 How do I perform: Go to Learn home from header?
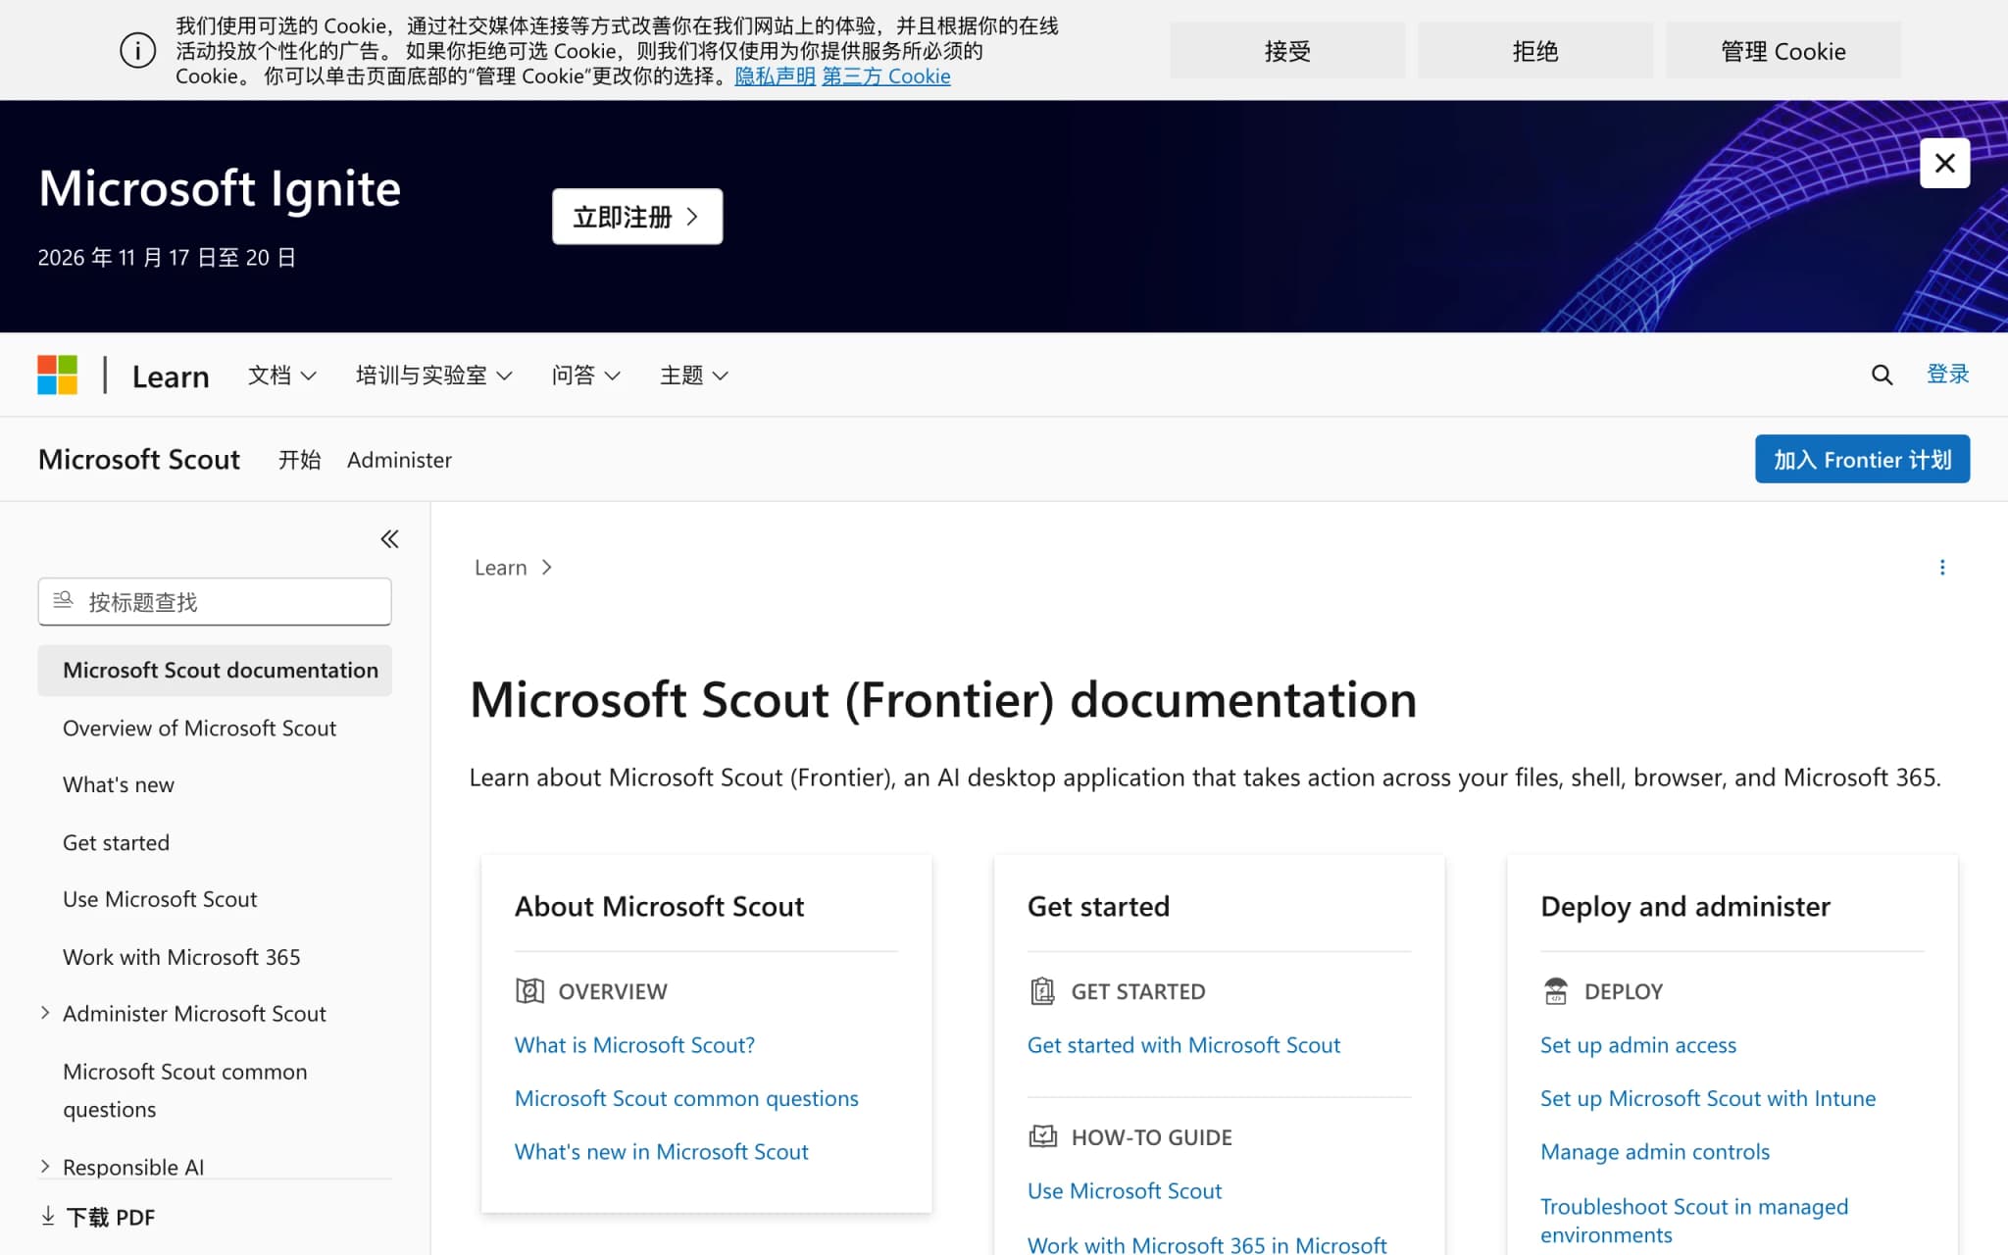tap(171, 376)
